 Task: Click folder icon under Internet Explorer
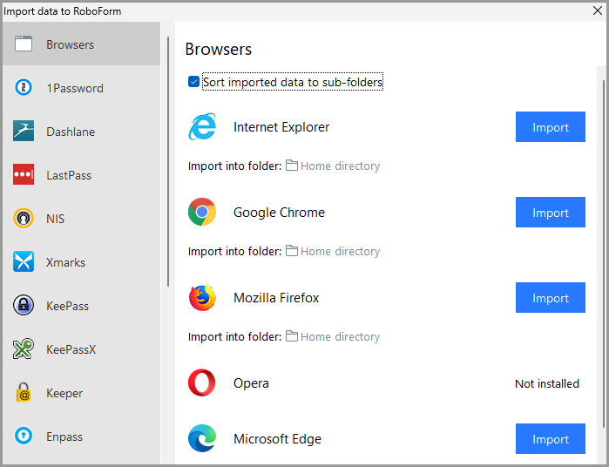(292, 166)
